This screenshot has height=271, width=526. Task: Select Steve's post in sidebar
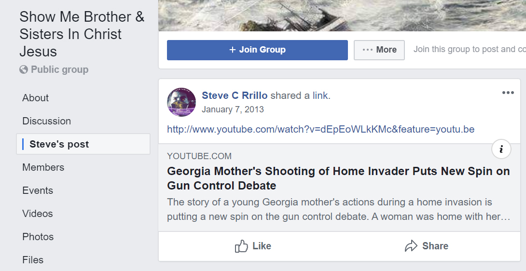click(59, 144)
